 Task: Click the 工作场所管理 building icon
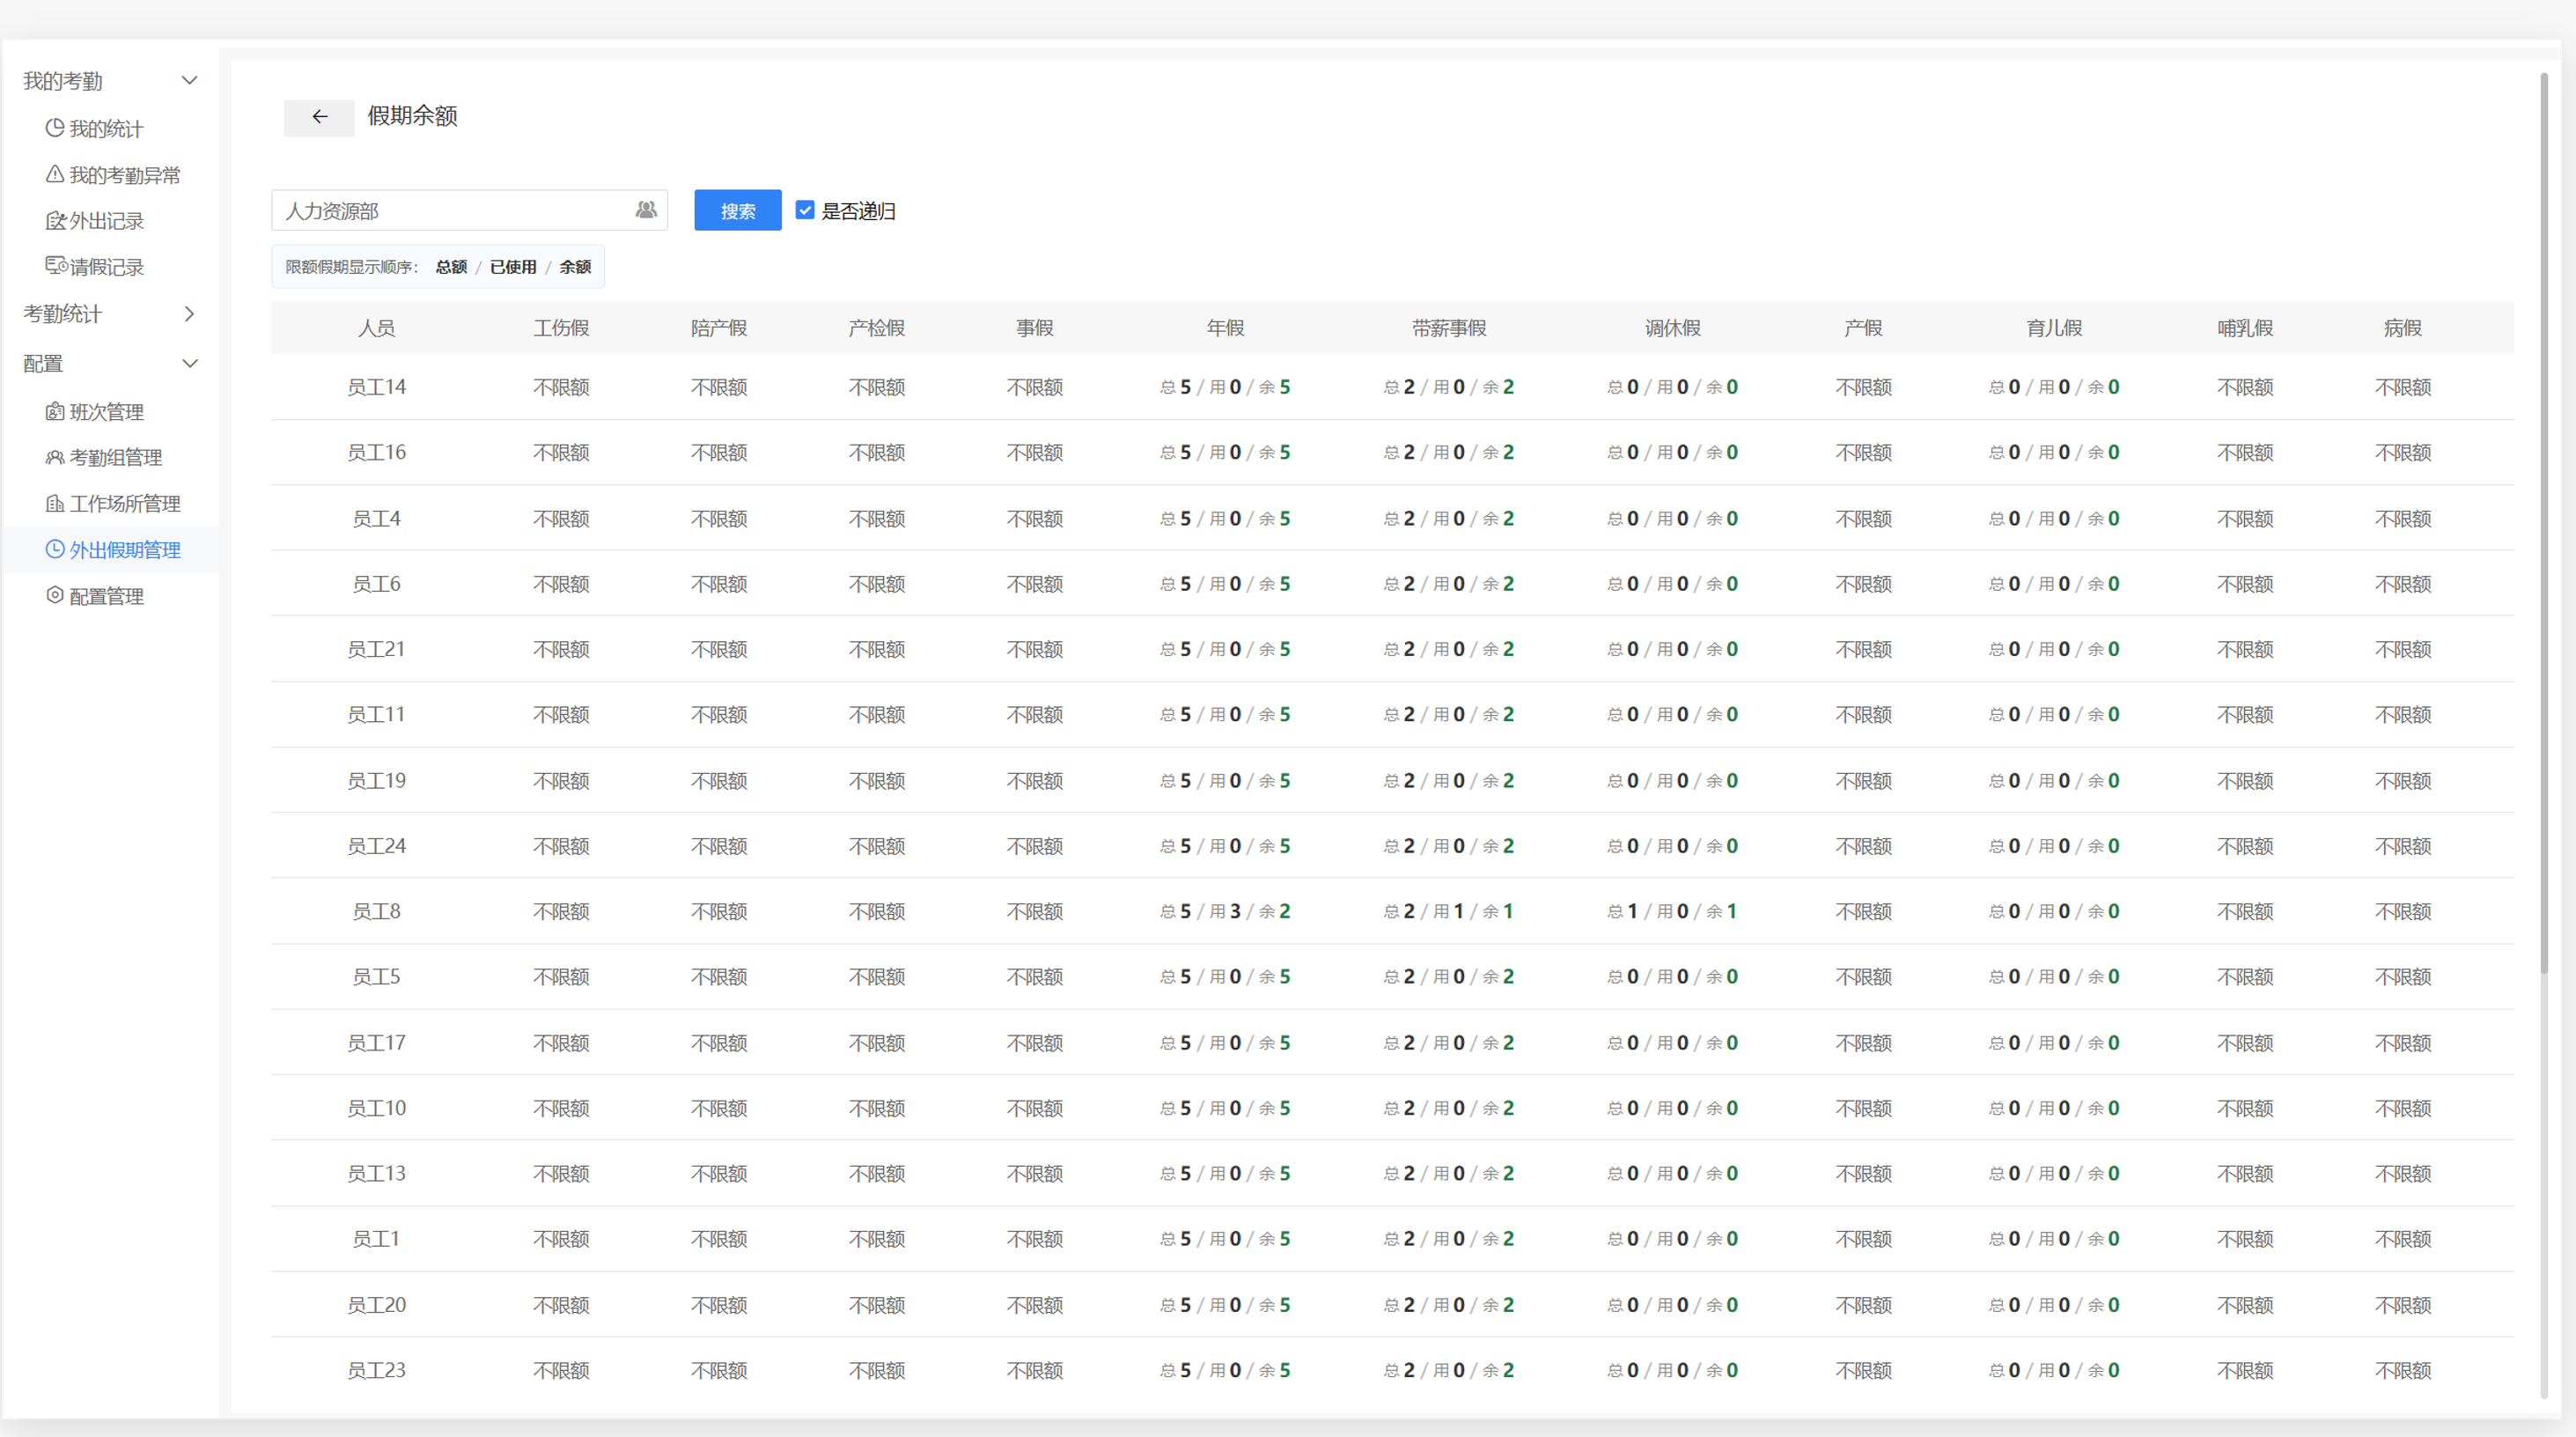click(x=55, y=503)
